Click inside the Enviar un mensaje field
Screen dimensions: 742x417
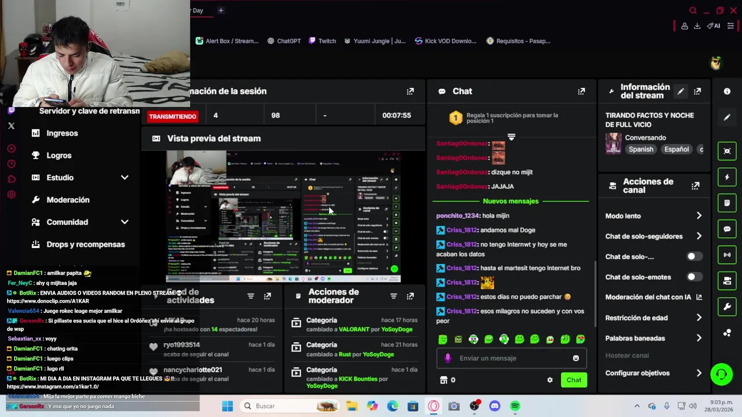pos(511,358)
